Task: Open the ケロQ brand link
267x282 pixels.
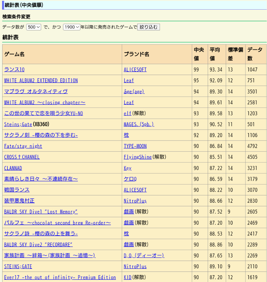Action: coord(130,179)
